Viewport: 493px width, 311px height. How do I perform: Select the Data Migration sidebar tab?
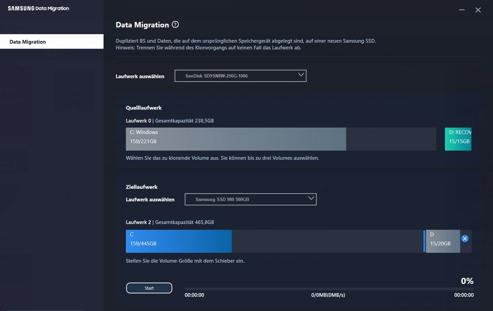[52, 42]
